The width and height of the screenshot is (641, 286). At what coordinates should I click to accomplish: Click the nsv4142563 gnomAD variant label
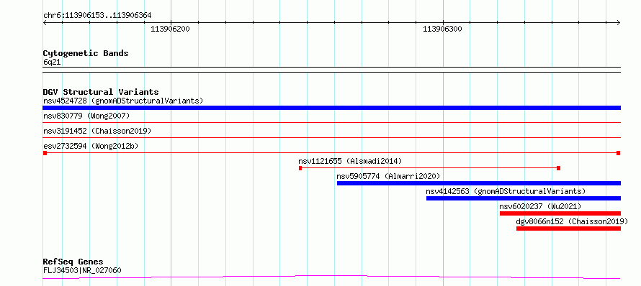(506, 191)
